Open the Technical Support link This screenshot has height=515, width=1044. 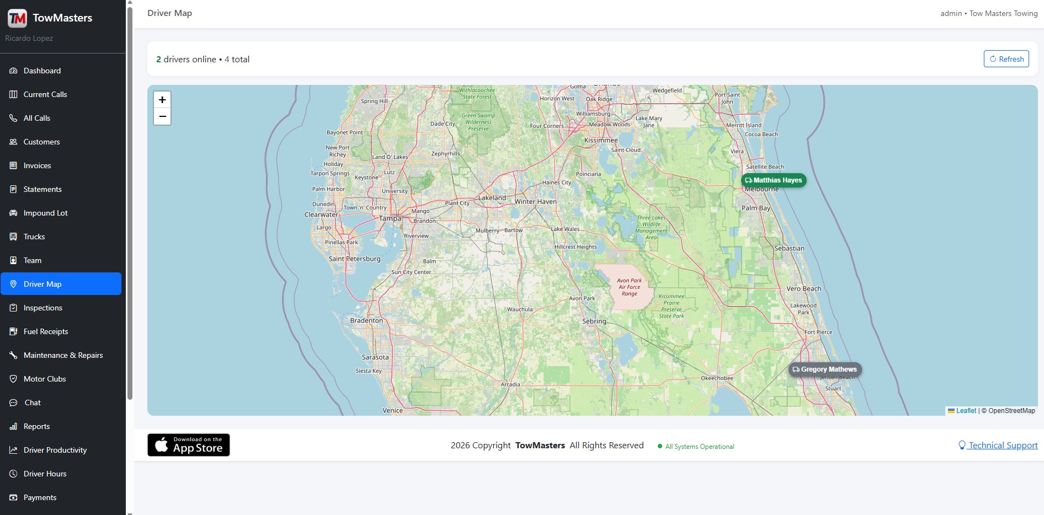pos(998,445)
